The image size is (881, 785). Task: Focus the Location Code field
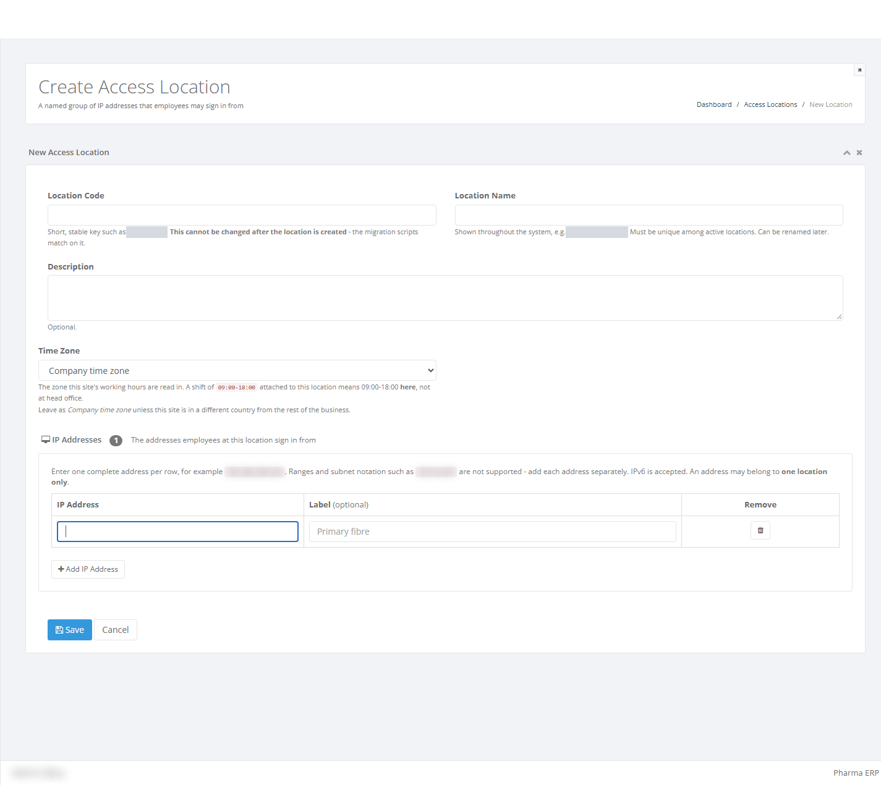[242, 215]
